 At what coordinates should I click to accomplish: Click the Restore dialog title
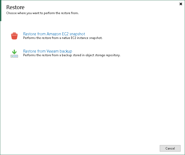[15, 7]
